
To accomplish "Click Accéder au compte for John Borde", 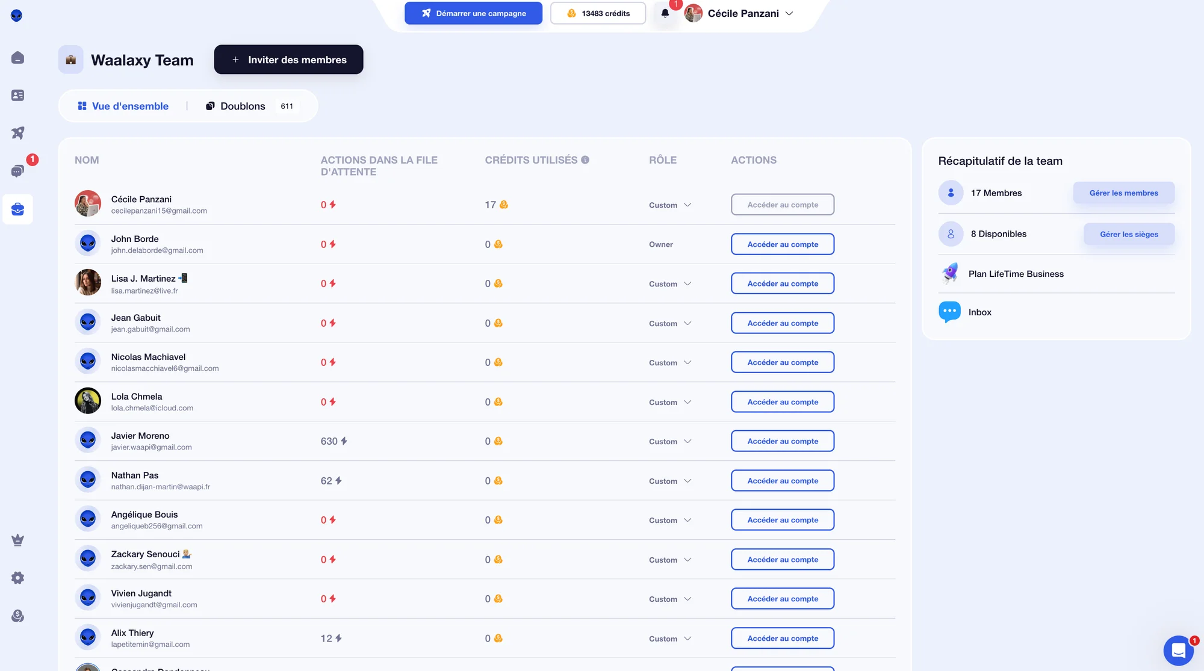I will click(783, 244).
